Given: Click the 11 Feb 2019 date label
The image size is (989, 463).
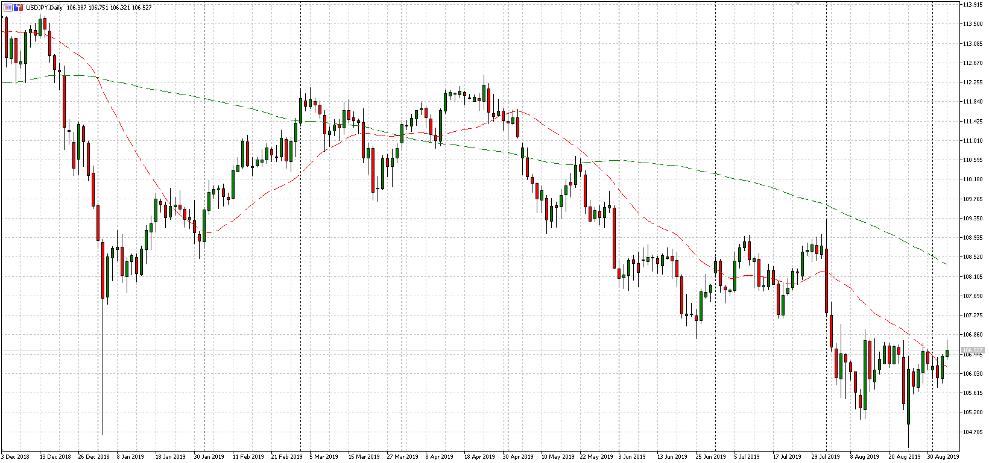Looking at the screenshot, I should [248, 457].
